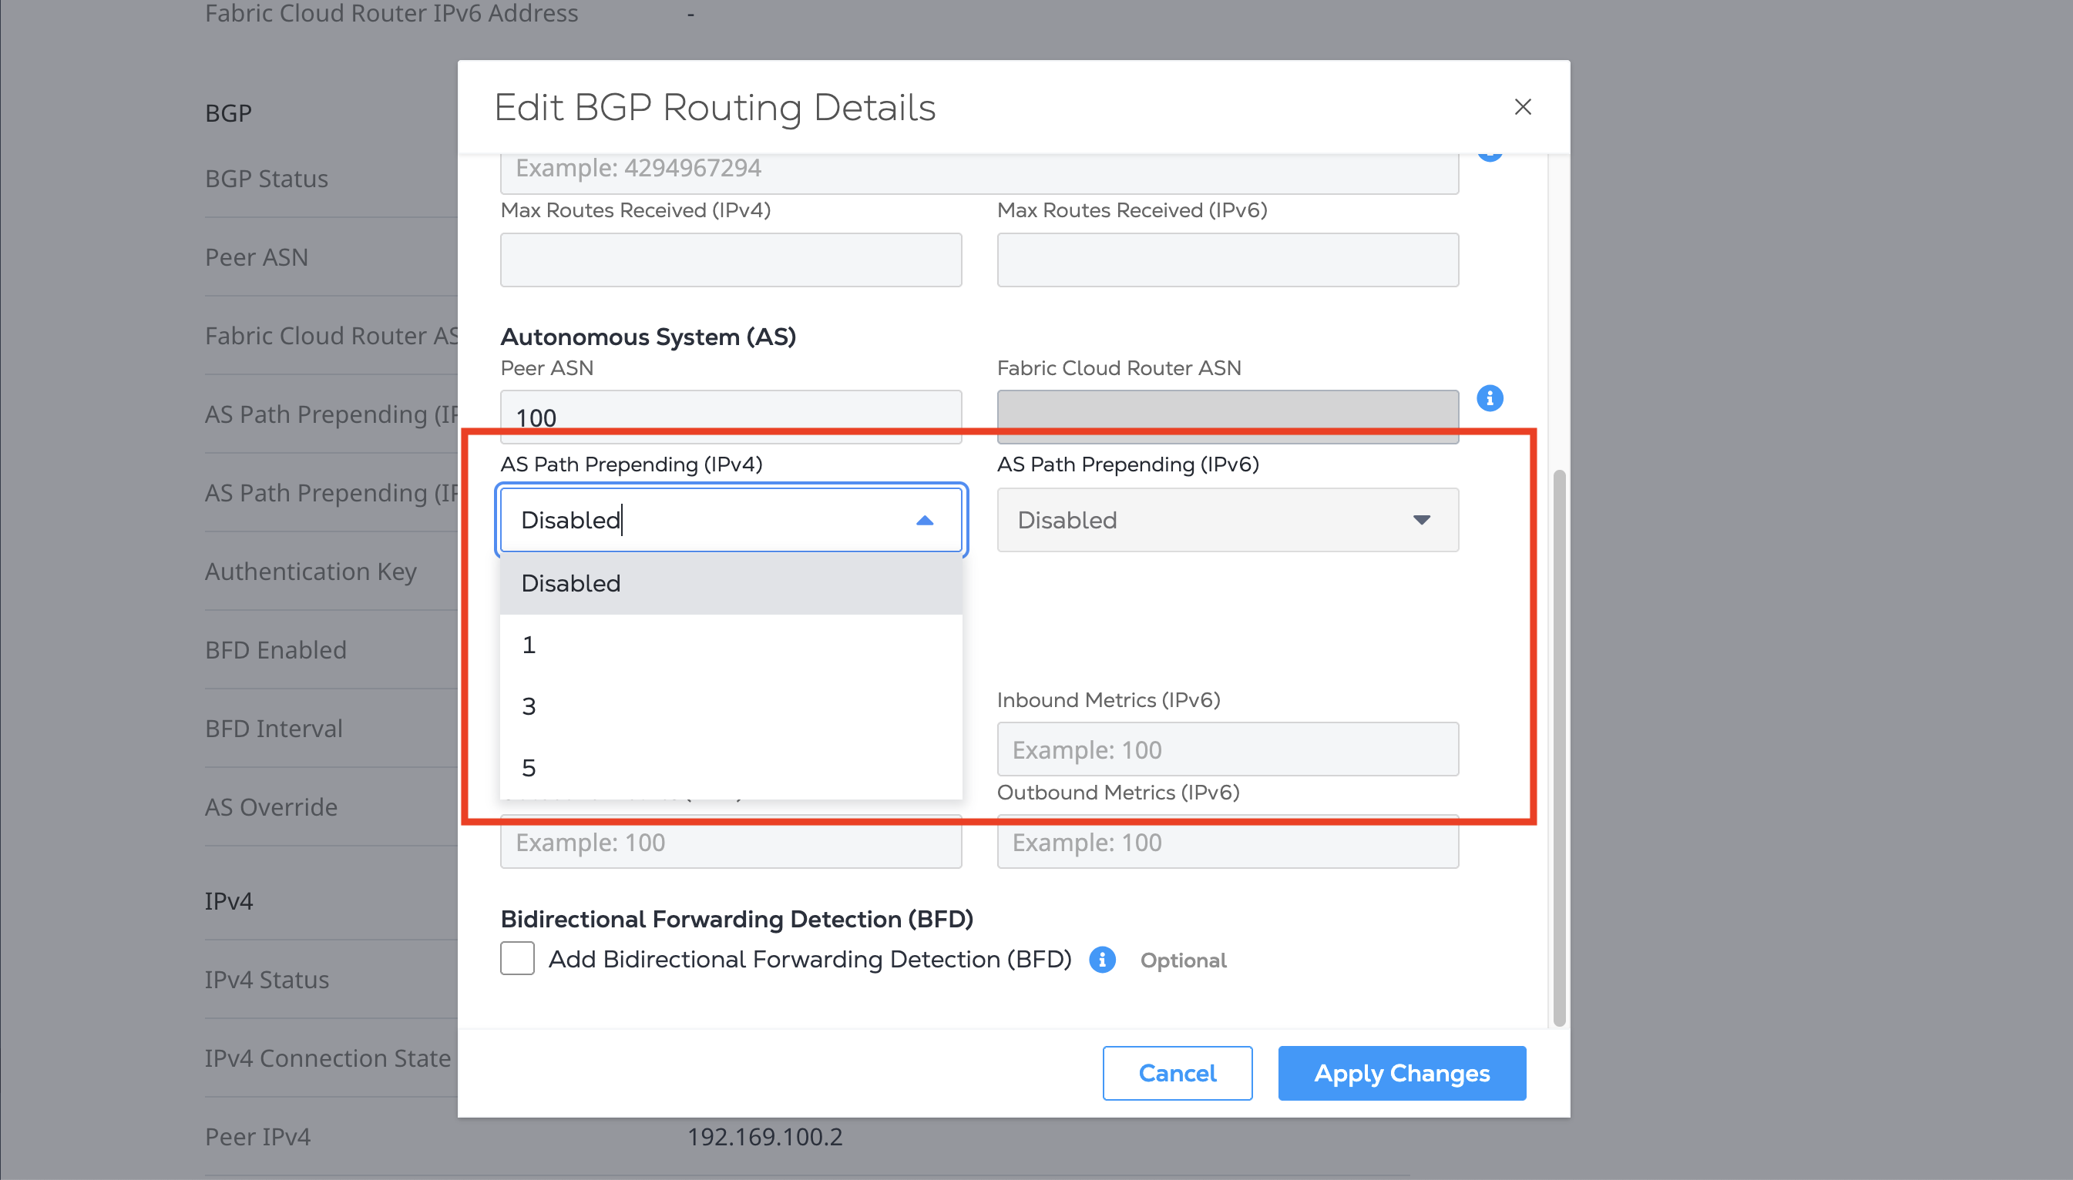This screenshot has height=1180, width=2073.
Task: Enable Add Bidirectional Forwarding Detection checkbox
Action: click(x=517, y=959)
